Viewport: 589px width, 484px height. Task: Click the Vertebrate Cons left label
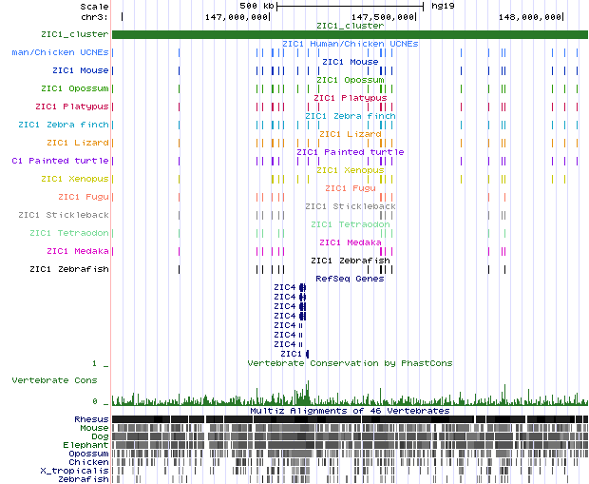(54, 379)
